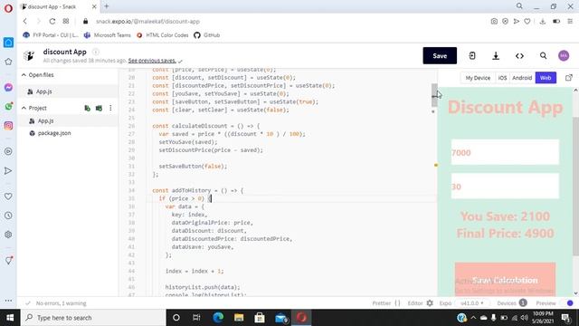Image resolution: width=579 pixels, height=326 pixels.
Task: Open sidebar setup three-dots at bottom
Action: [8, 301]
